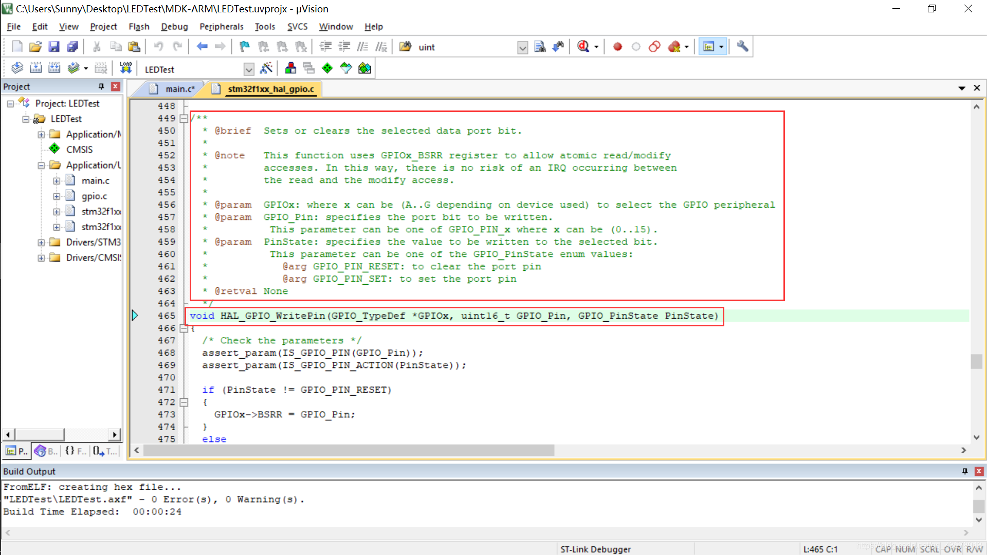987x555 pixels.
Task: Pin the Build Output panel
Action: click(965, 471)
